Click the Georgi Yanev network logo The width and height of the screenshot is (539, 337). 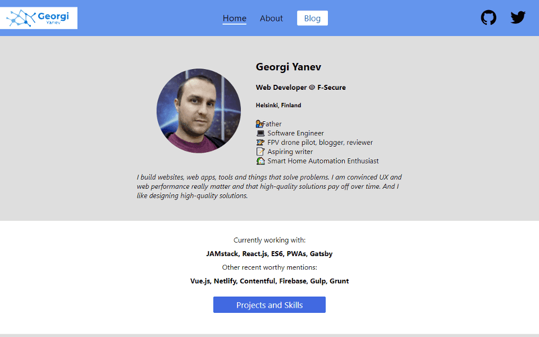pos(39,17)
